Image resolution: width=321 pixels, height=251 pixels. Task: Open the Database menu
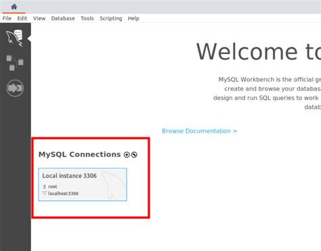[x=63, y=18]
